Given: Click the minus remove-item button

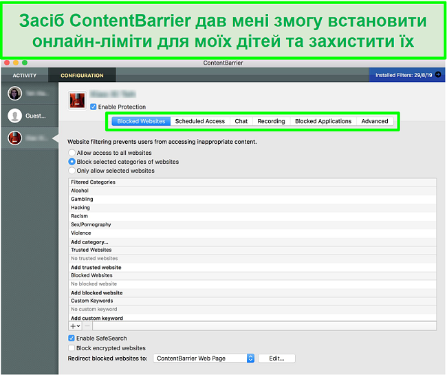Looking at the screenshot, I should click(87, 326).
